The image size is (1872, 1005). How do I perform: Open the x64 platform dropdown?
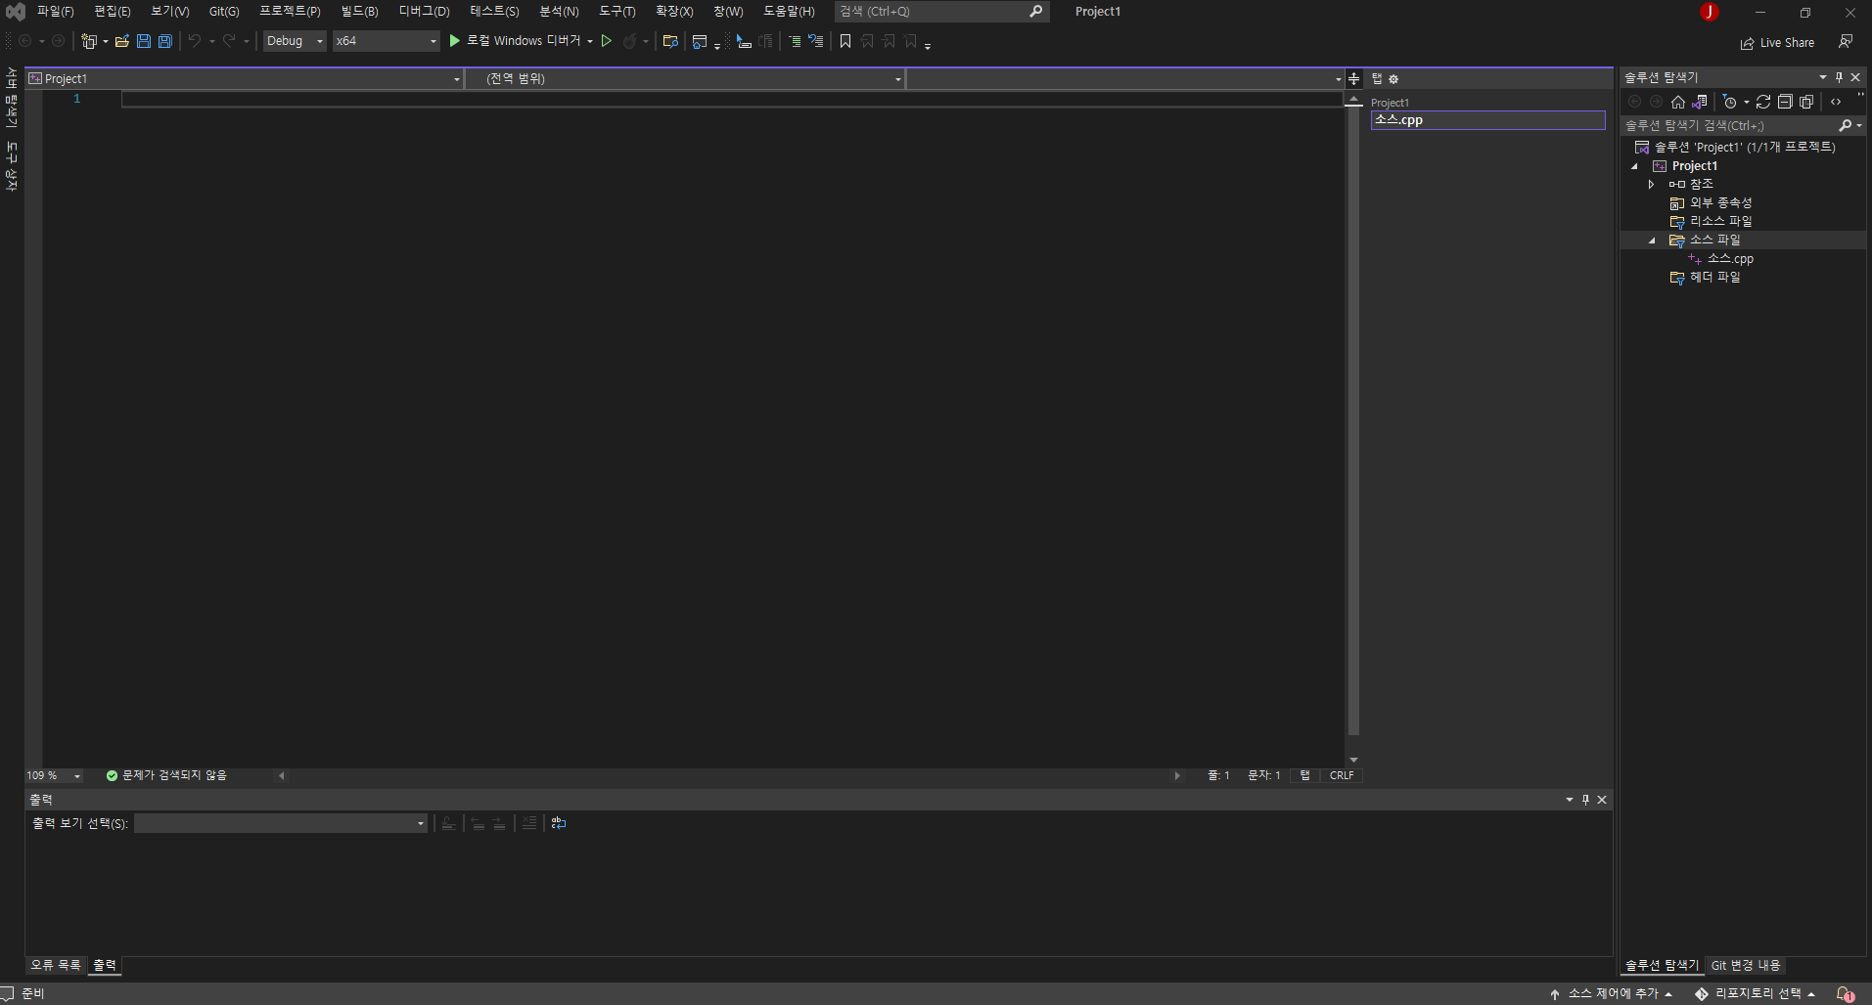click(x=387, y=41)
